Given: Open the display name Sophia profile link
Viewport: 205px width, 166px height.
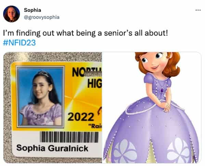Looking at the screenshot, I should (33, 10).
